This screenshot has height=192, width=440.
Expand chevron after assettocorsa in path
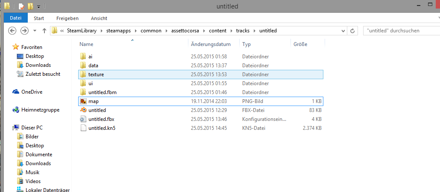coord(203,31)
